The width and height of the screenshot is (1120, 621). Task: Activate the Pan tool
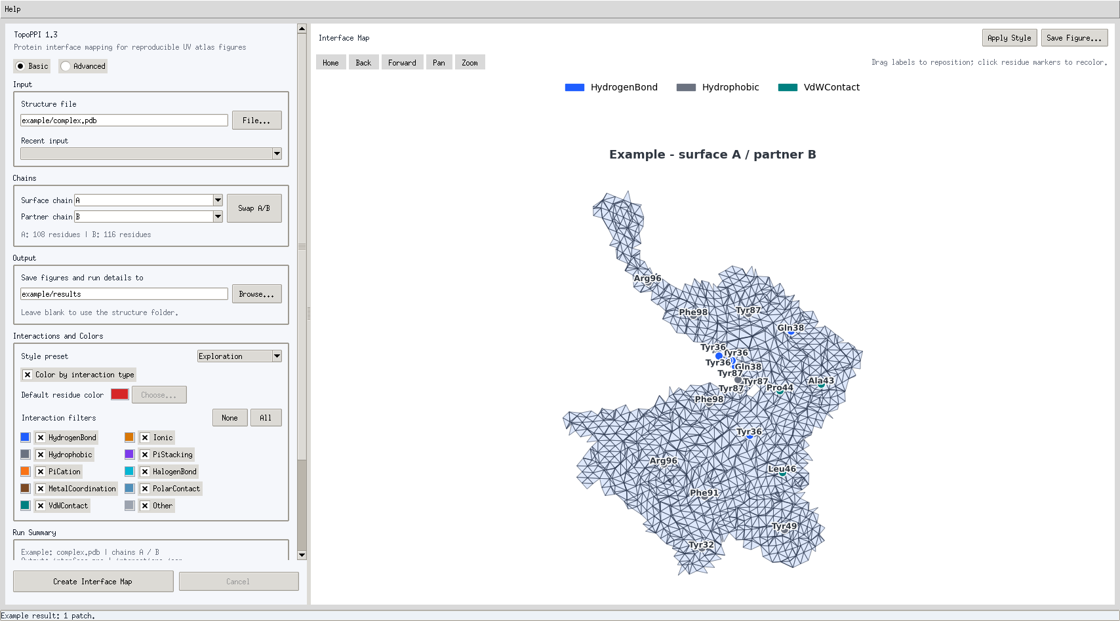(x=439, y=63)
